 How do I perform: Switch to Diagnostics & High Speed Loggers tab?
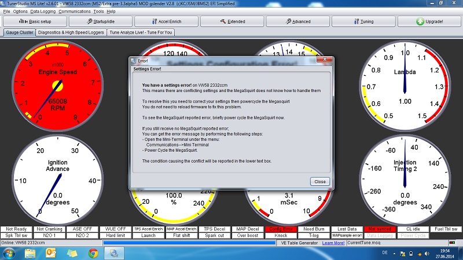coord(71,32)
